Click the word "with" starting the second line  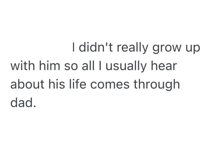click(x=23, y=66)
